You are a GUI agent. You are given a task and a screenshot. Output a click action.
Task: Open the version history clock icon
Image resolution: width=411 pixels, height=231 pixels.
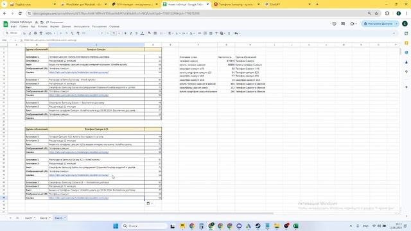point(334,24)
